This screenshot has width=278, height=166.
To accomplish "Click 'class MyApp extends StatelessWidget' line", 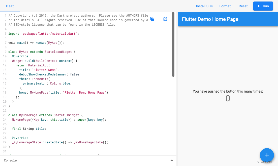I will click(42, 52).
